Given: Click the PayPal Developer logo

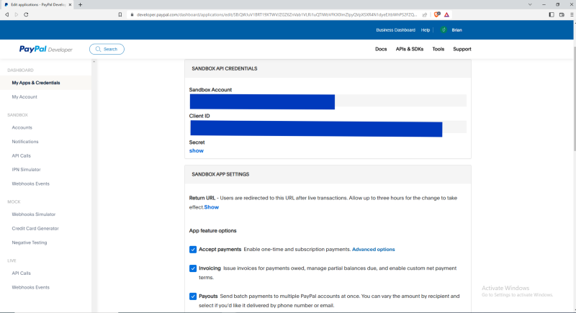Looking at the screenshot, I should 46,49.
